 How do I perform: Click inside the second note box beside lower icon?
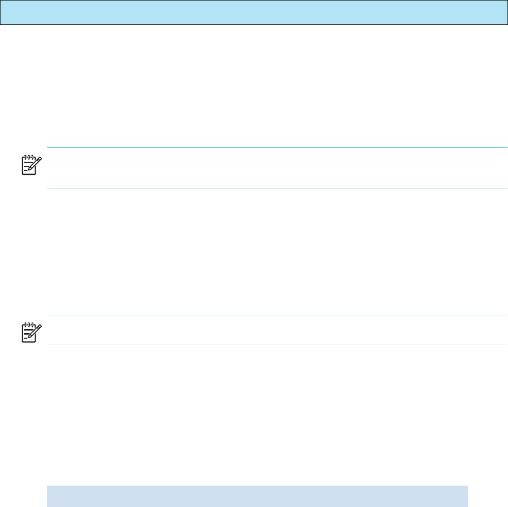click(x=277, y=330)
